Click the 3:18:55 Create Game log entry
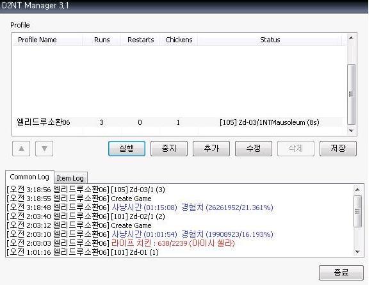The width and height of the screenshot is (374, 285). click(79, 199)
